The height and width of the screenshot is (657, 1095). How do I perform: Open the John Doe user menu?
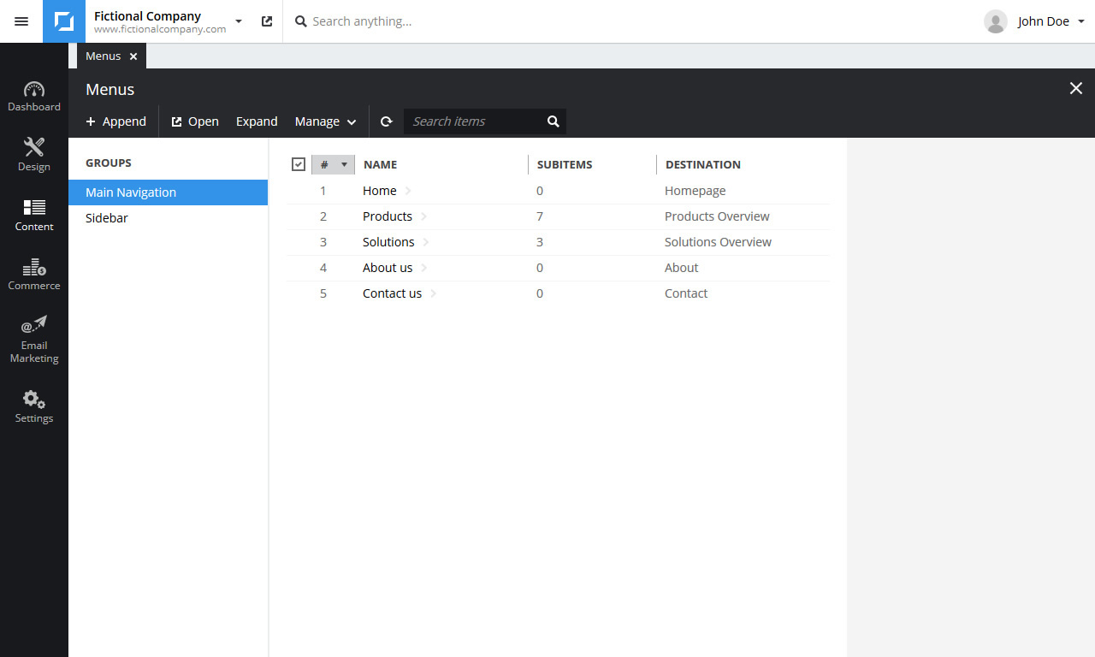pyautogui.click(x=1035, y=21)
